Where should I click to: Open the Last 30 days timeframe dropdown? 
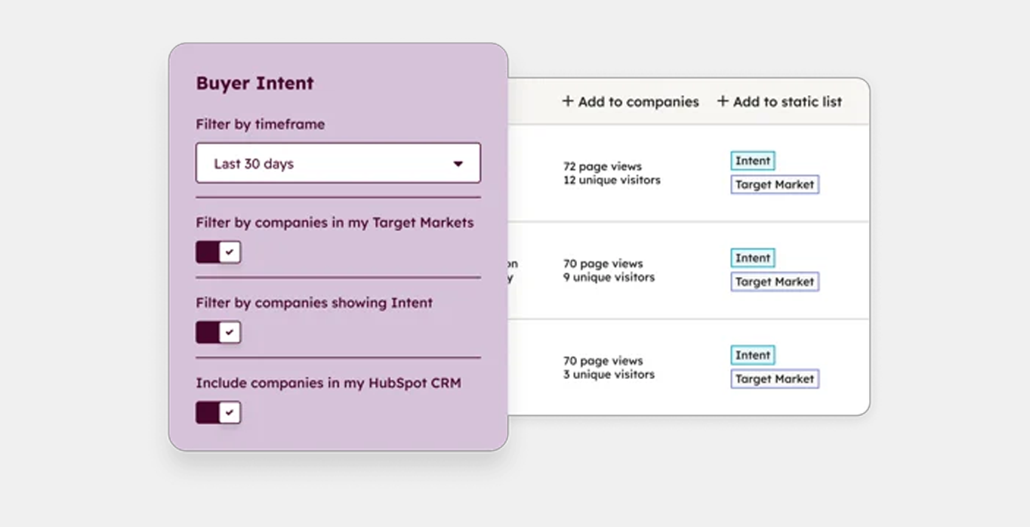point(338,162)
